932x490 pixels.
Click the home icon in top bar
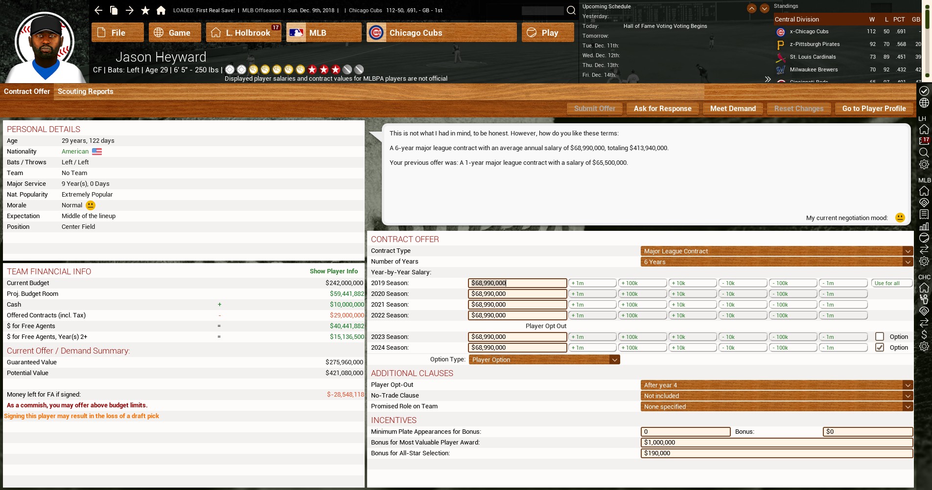pyautogui.click(x=161, y=10)
